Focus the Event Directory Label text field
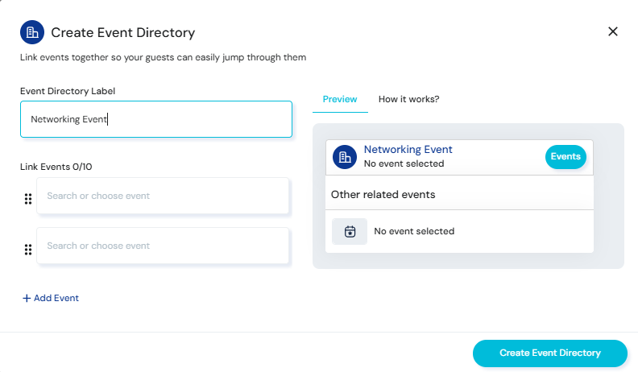 point(156,119)
